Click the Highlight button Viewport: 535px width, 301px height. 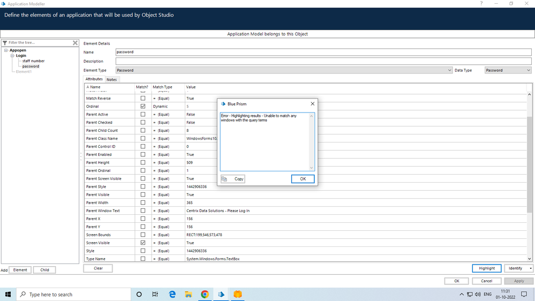pyautogui.click(x=486, y=268)
